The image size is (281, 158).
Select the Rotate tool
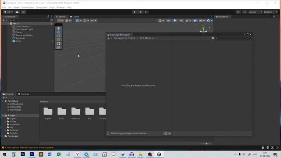tap(58, 36)
